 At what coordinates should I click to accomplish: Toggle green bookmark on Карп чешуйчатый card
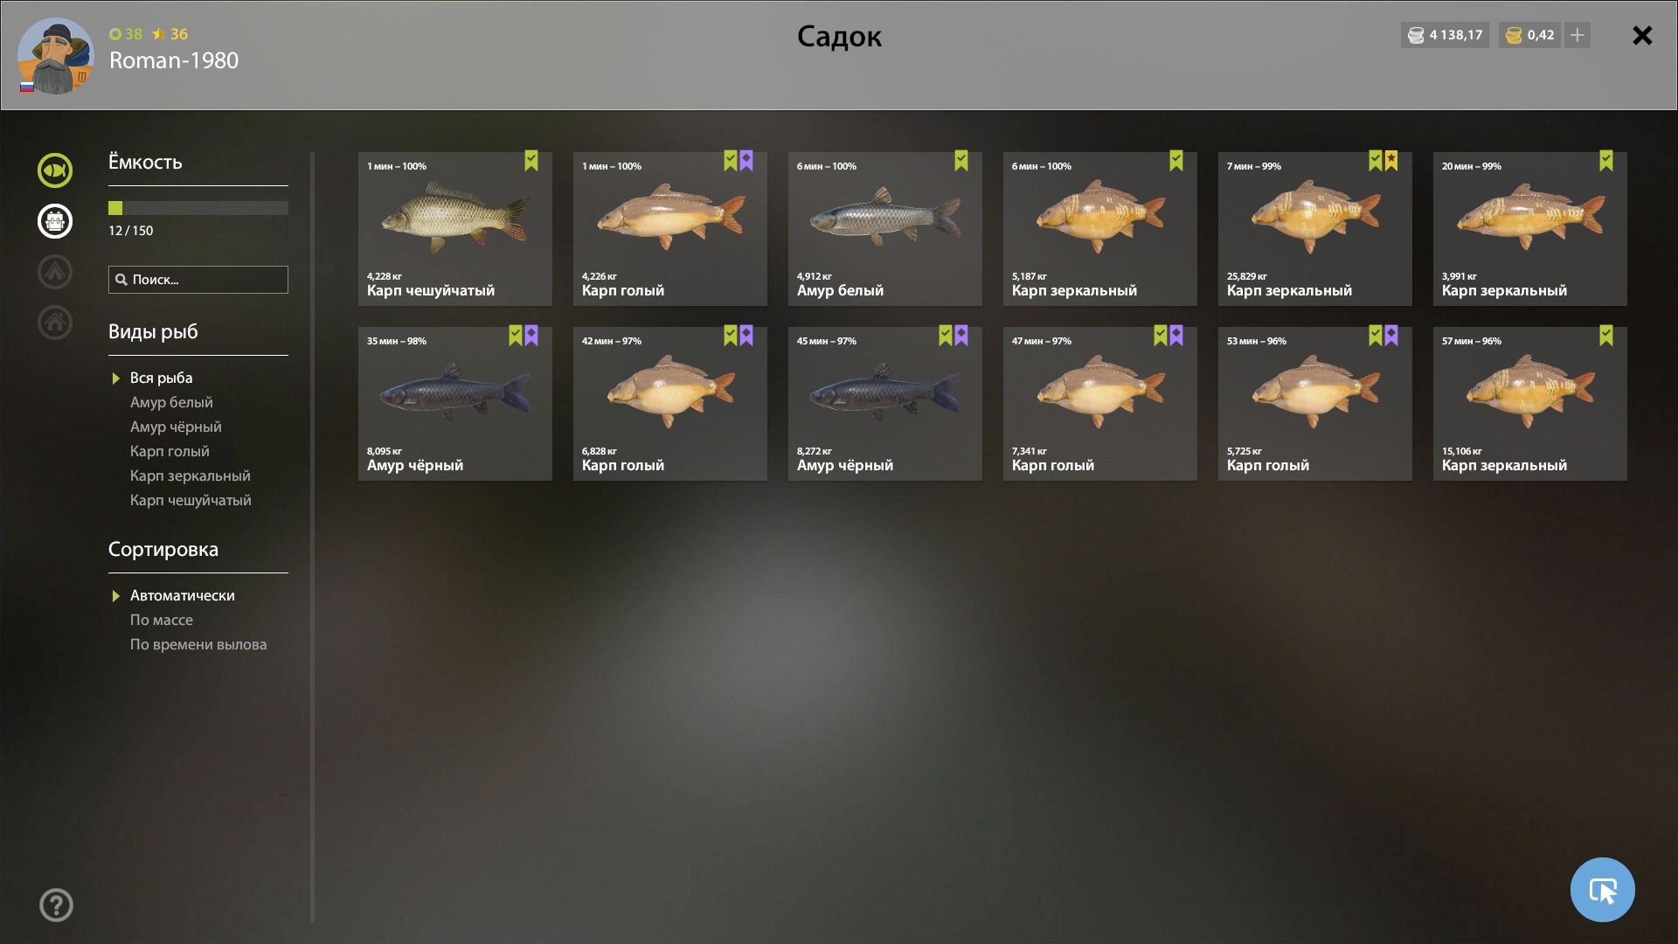pos(531,161)
